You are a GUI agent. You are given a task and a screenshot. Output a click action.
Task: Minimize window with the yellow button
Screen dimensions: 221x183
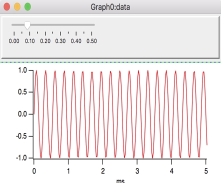[x=17, y=7]
